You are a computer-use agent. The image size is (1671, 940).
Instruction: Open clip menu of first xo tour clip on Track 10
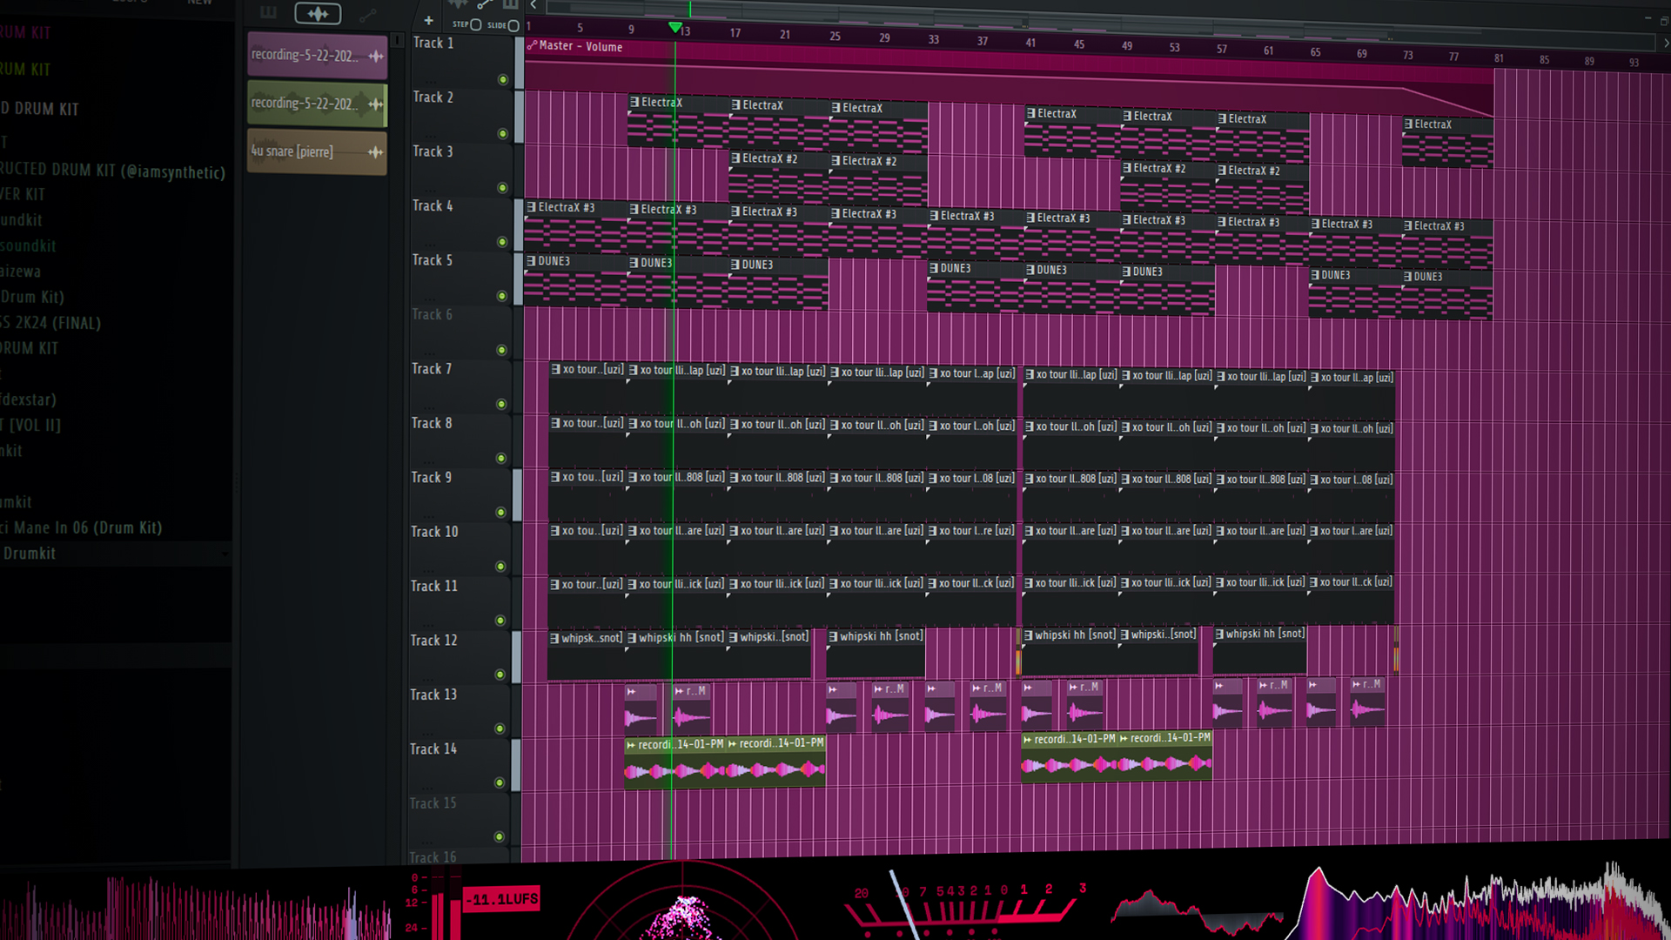555,531
